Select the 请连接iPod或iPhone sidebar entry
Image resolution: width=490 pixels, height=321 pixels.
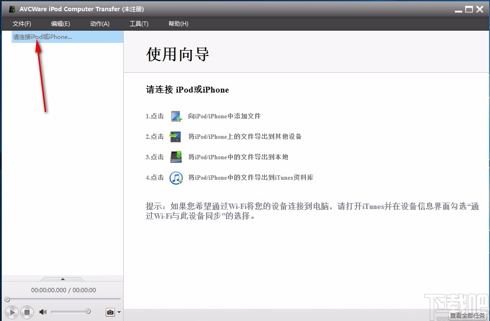(x=44, y=37)
